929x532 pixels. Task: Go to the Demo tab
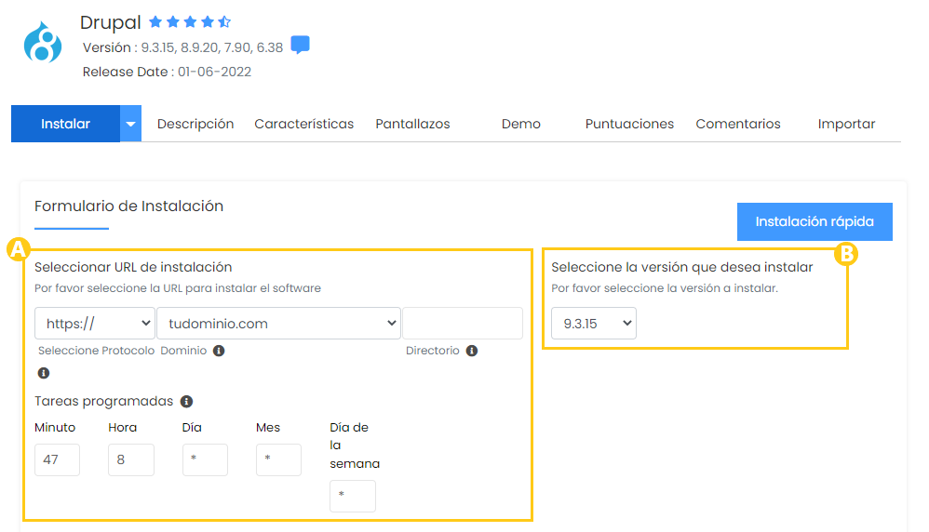[521, 124]
